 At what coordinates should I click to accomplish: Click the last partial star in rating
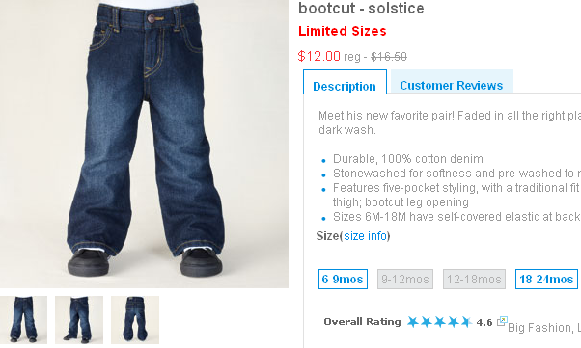click(466, 322)
